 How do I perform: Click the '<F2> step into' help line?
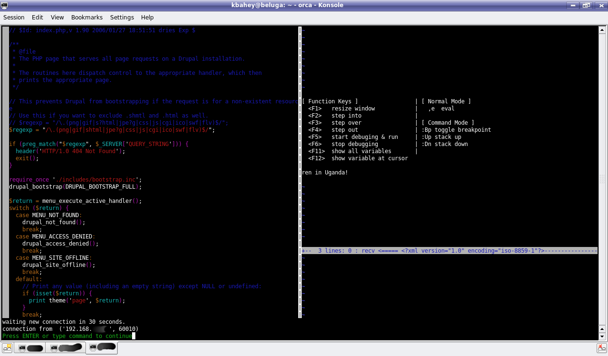tap(335, 116)
